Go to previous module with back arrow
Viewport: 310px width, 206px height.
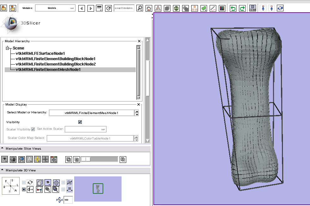point(82,8)
